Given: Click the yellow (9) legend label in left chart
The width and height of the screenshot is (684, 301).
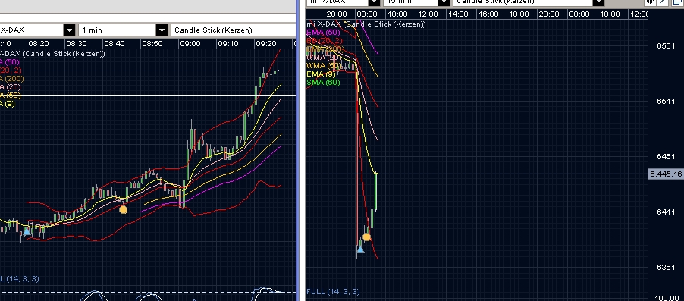Looking at the screenshot, I should pos(8,104).
